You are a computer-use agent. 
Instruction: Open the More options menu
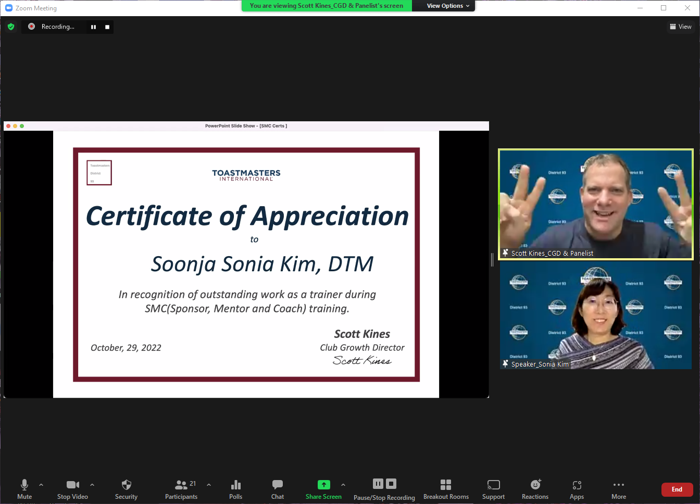(619, 489)
